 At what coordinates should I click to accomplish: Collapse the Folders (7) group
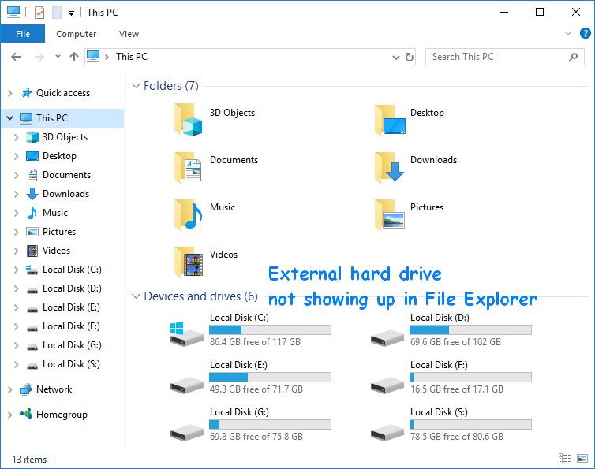[136, 86]
